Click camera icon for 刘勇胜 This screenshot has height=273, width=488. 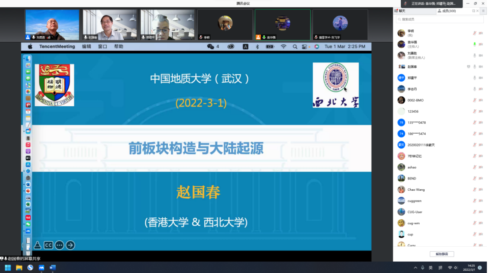(481, 56)
